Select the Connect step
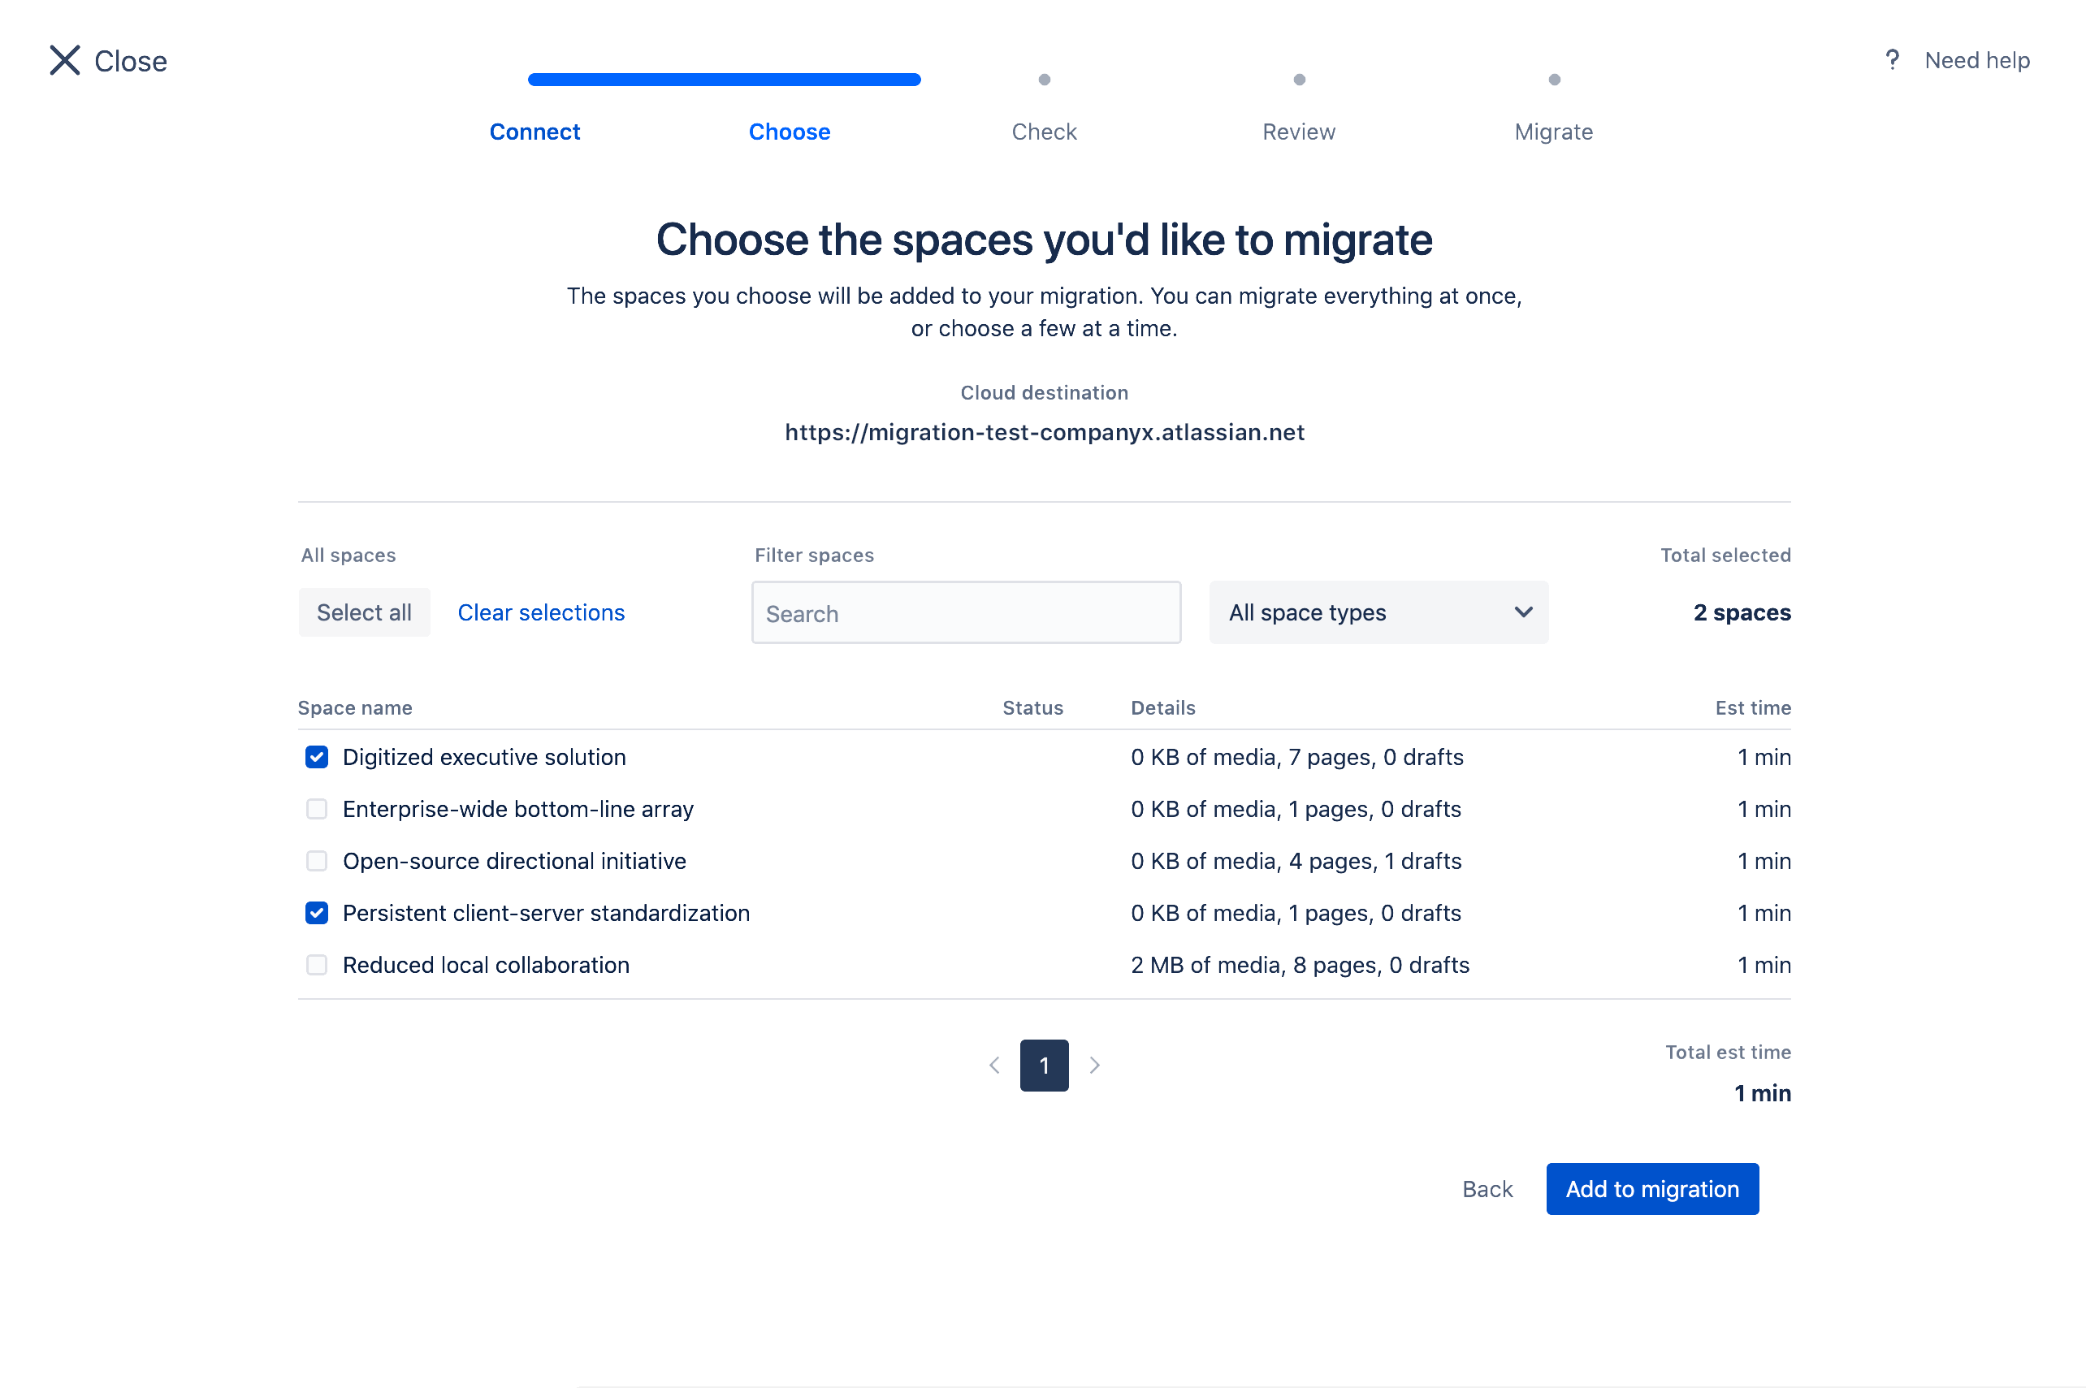This screenshot has height=1388, width=2086. coord(534,132)
